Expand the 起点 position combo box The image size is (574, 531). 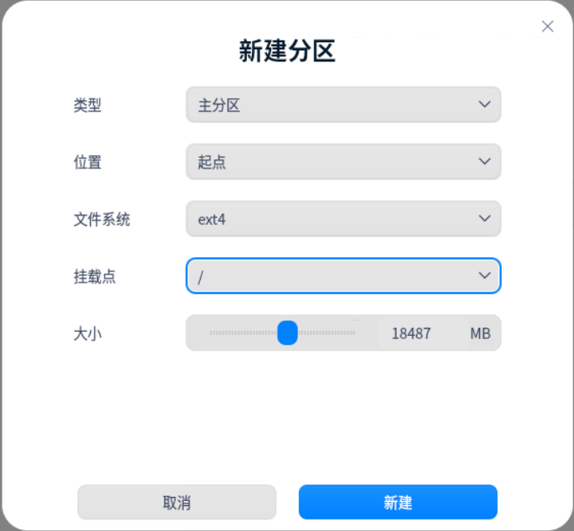[x=332, y=162]
